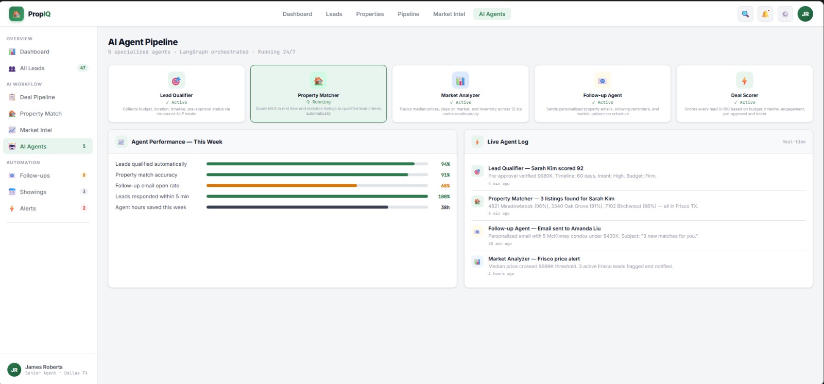This screenshot has width=824, height=384.
Task: Click the Real-time label in agent log
Action: tap(794, 142)
